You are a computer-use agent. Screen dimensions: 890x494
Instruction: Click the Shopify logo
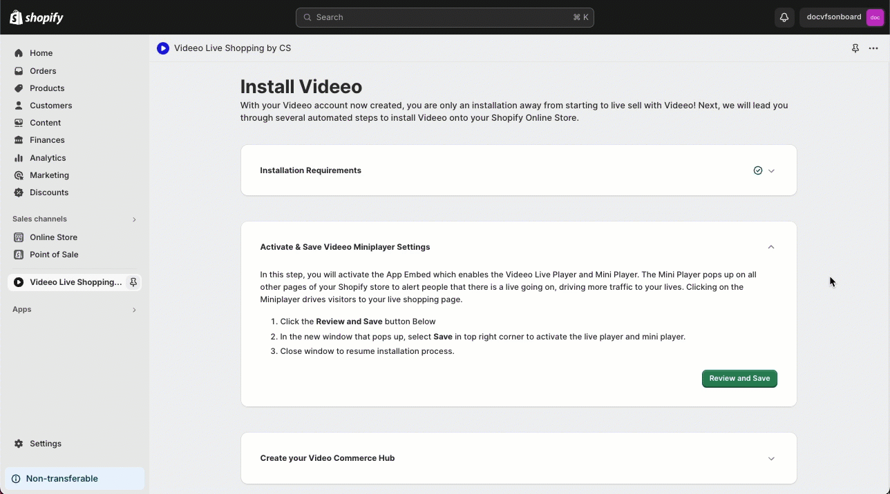[37, 17]
